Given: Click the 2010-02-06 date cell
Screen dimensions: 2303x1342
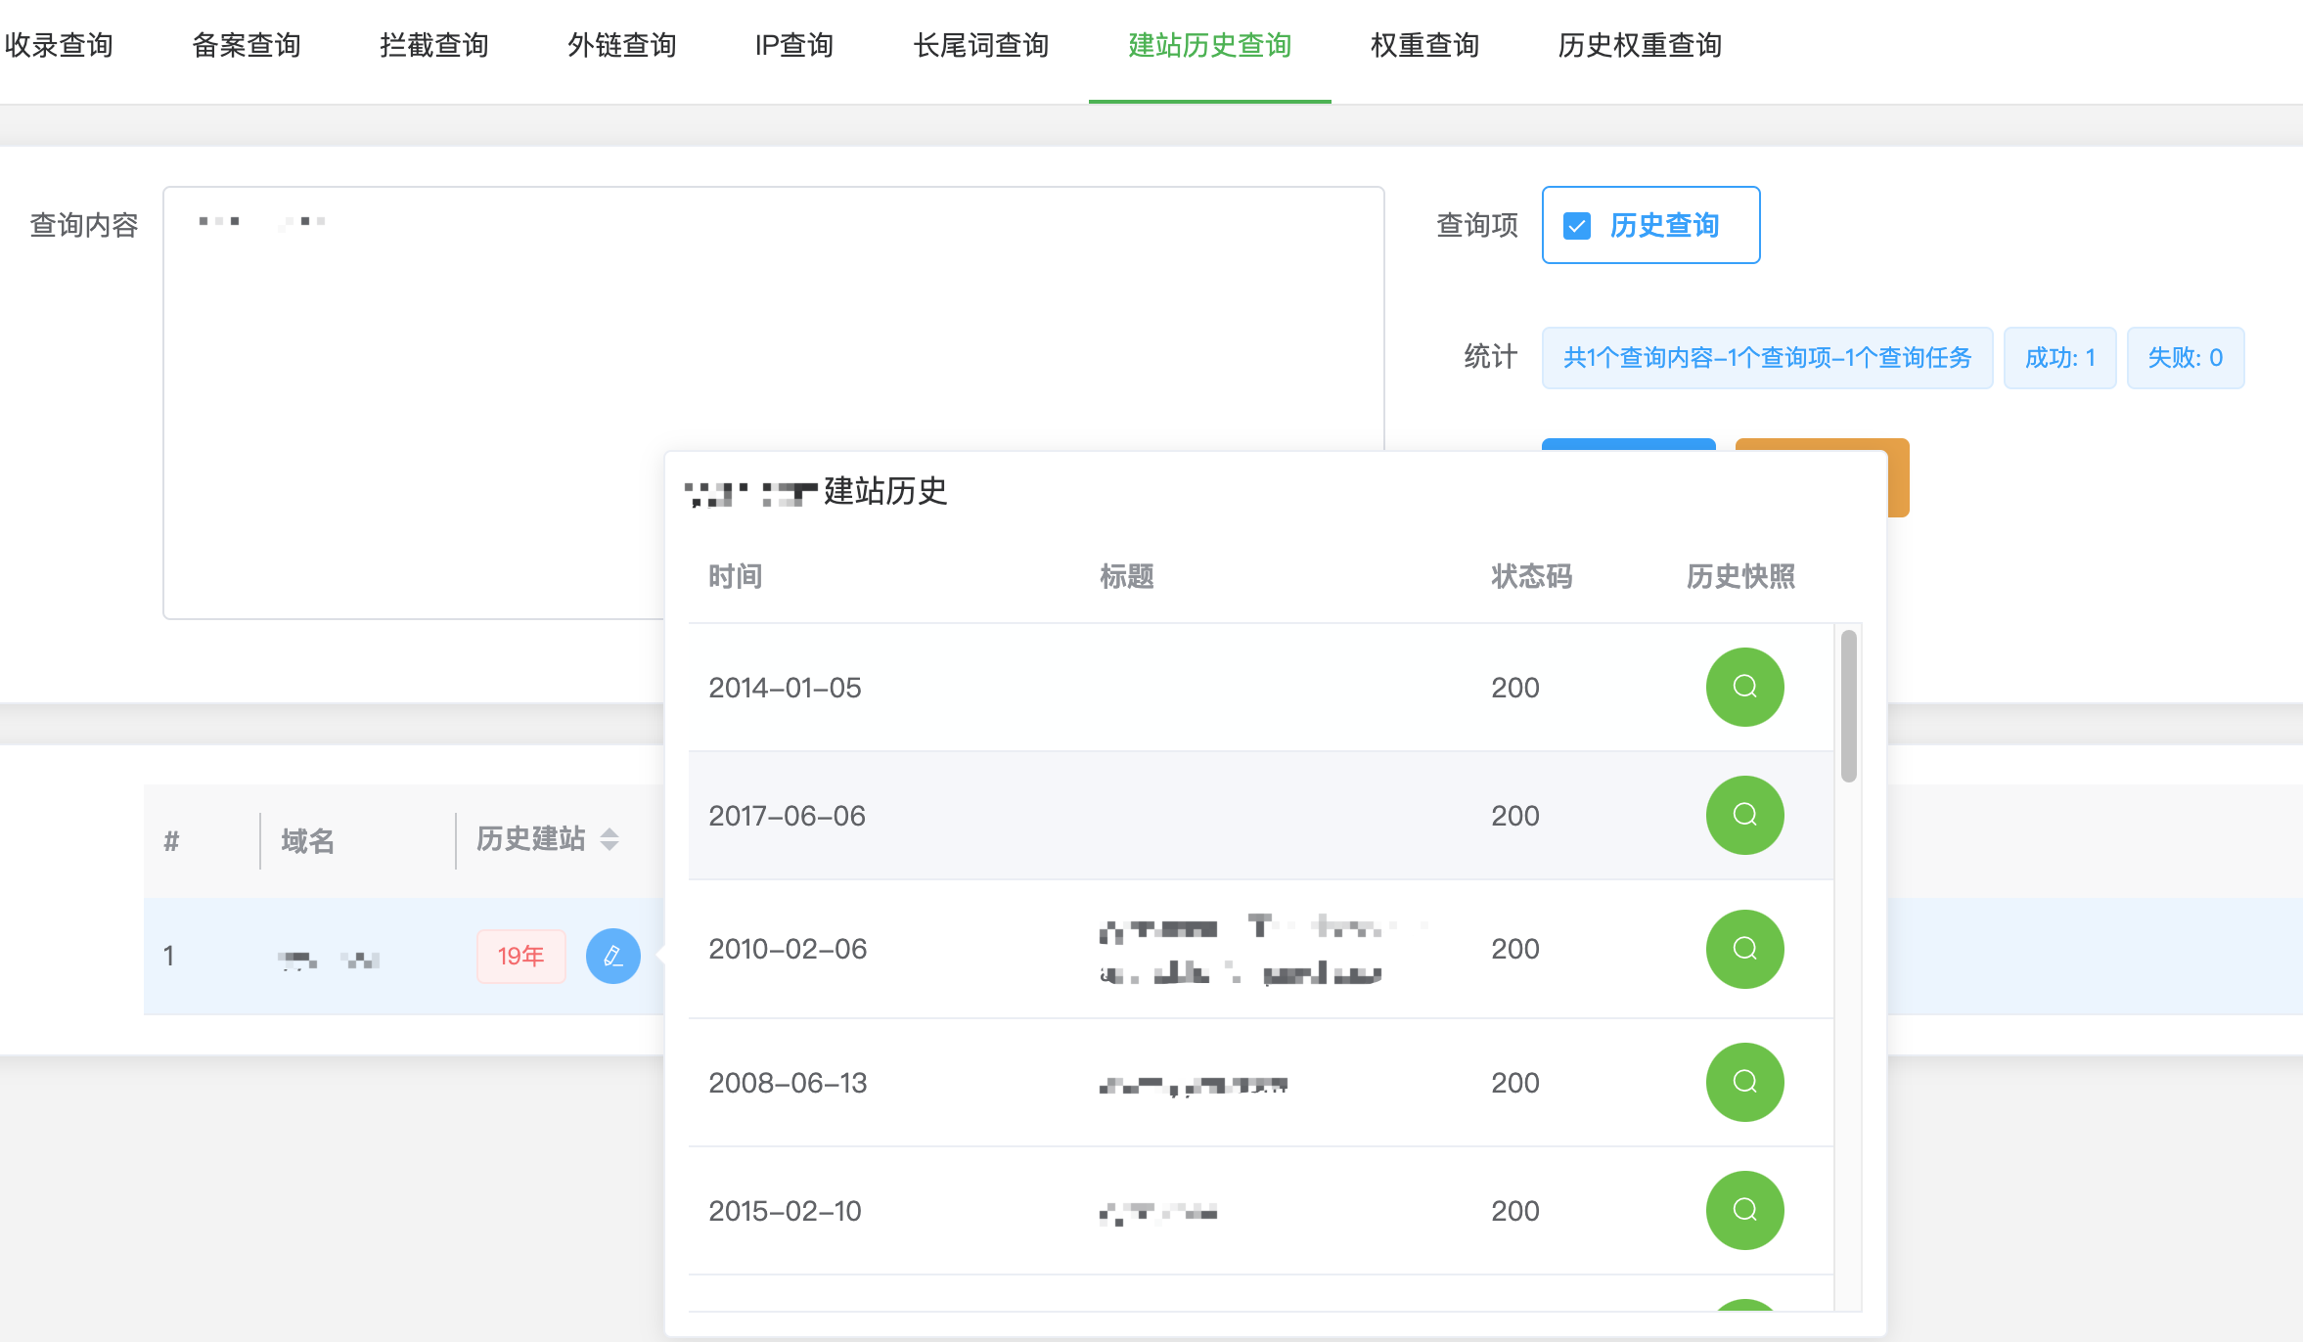Looking at the screenshot, I should click(789, 949).
